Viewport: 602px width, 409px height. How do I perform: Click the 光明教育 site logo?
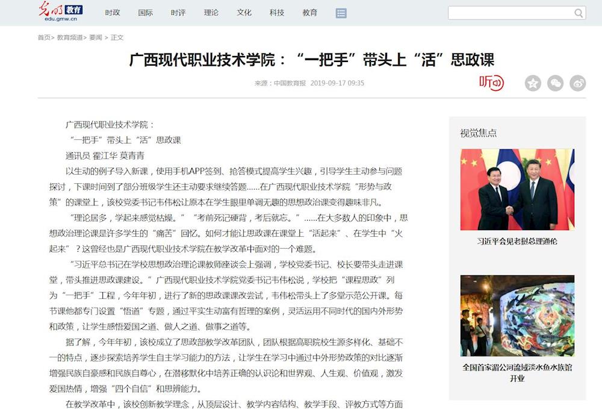60,12
